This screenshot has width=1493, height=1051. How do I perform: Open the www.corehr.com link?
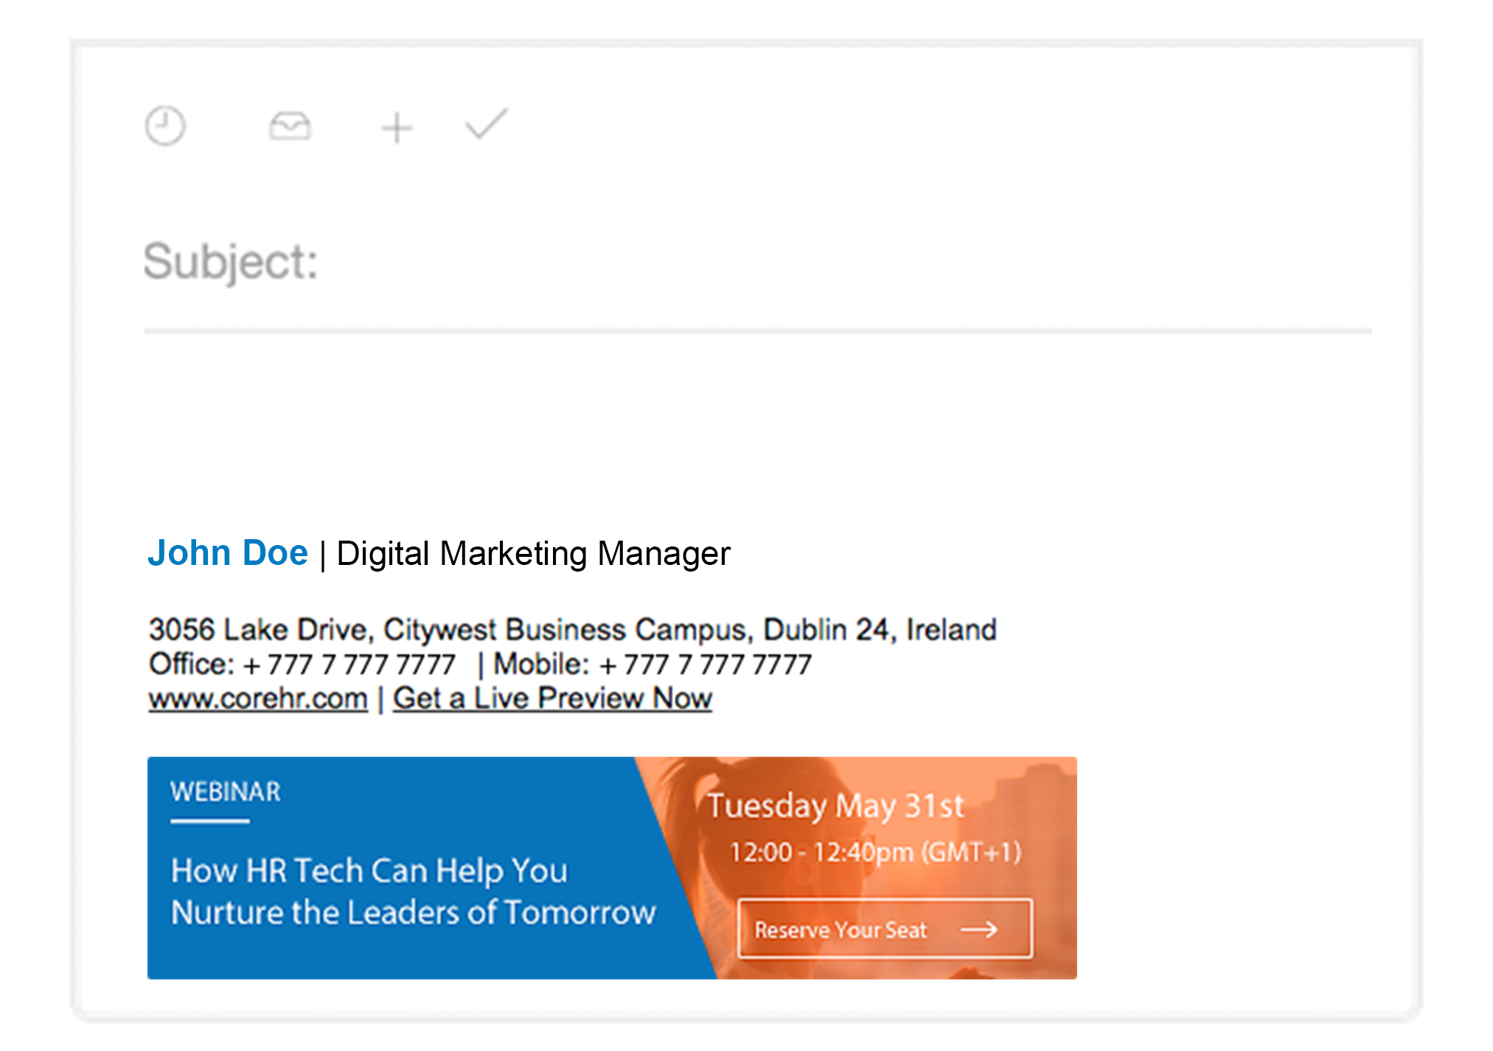coord(258,698)
